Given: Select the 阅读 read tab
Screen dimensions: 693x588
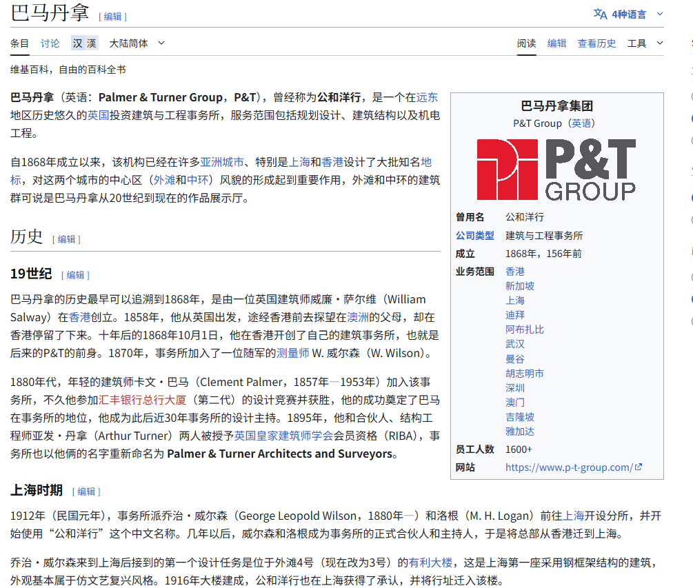Looking at the screenshot, I should (x=526, y=43).
